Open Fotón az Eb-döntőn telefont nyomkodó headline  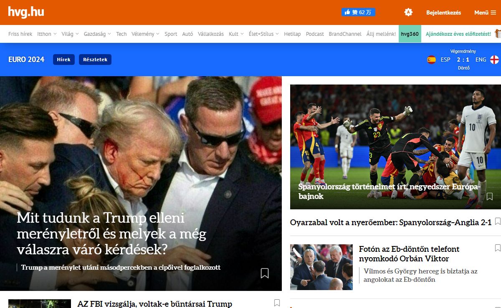409,253
